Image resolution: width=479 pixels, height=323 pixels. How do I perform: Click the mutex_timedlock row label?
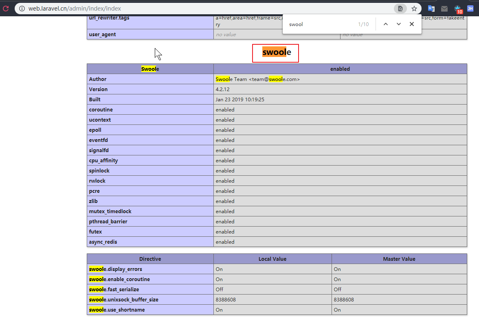pyautogui.click(x=110, y=212)
